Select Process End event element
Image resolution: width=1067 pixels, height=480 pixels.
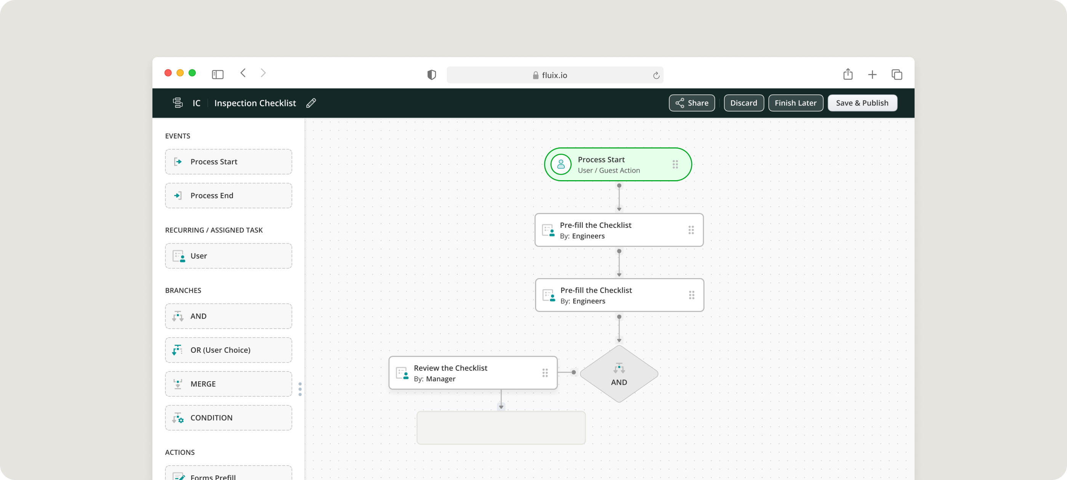pyautogui.click(x=228, y=195)
